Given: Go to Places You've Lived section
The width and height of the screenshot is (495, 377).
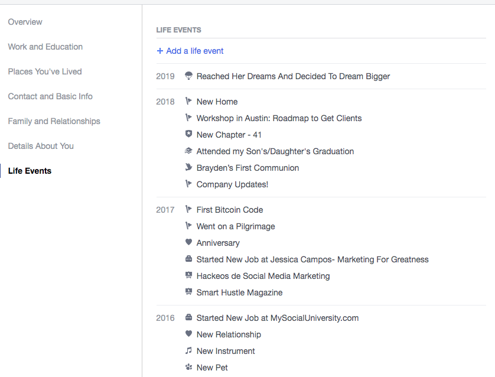Looking at the screenshot, I should (45, 71).
